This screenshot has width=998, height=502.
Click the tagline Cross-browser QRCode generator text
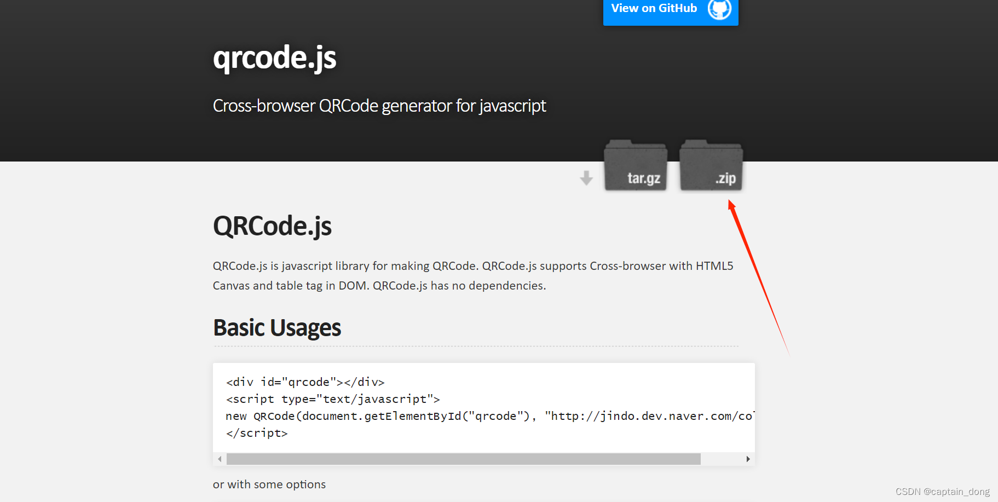[379, 106]
